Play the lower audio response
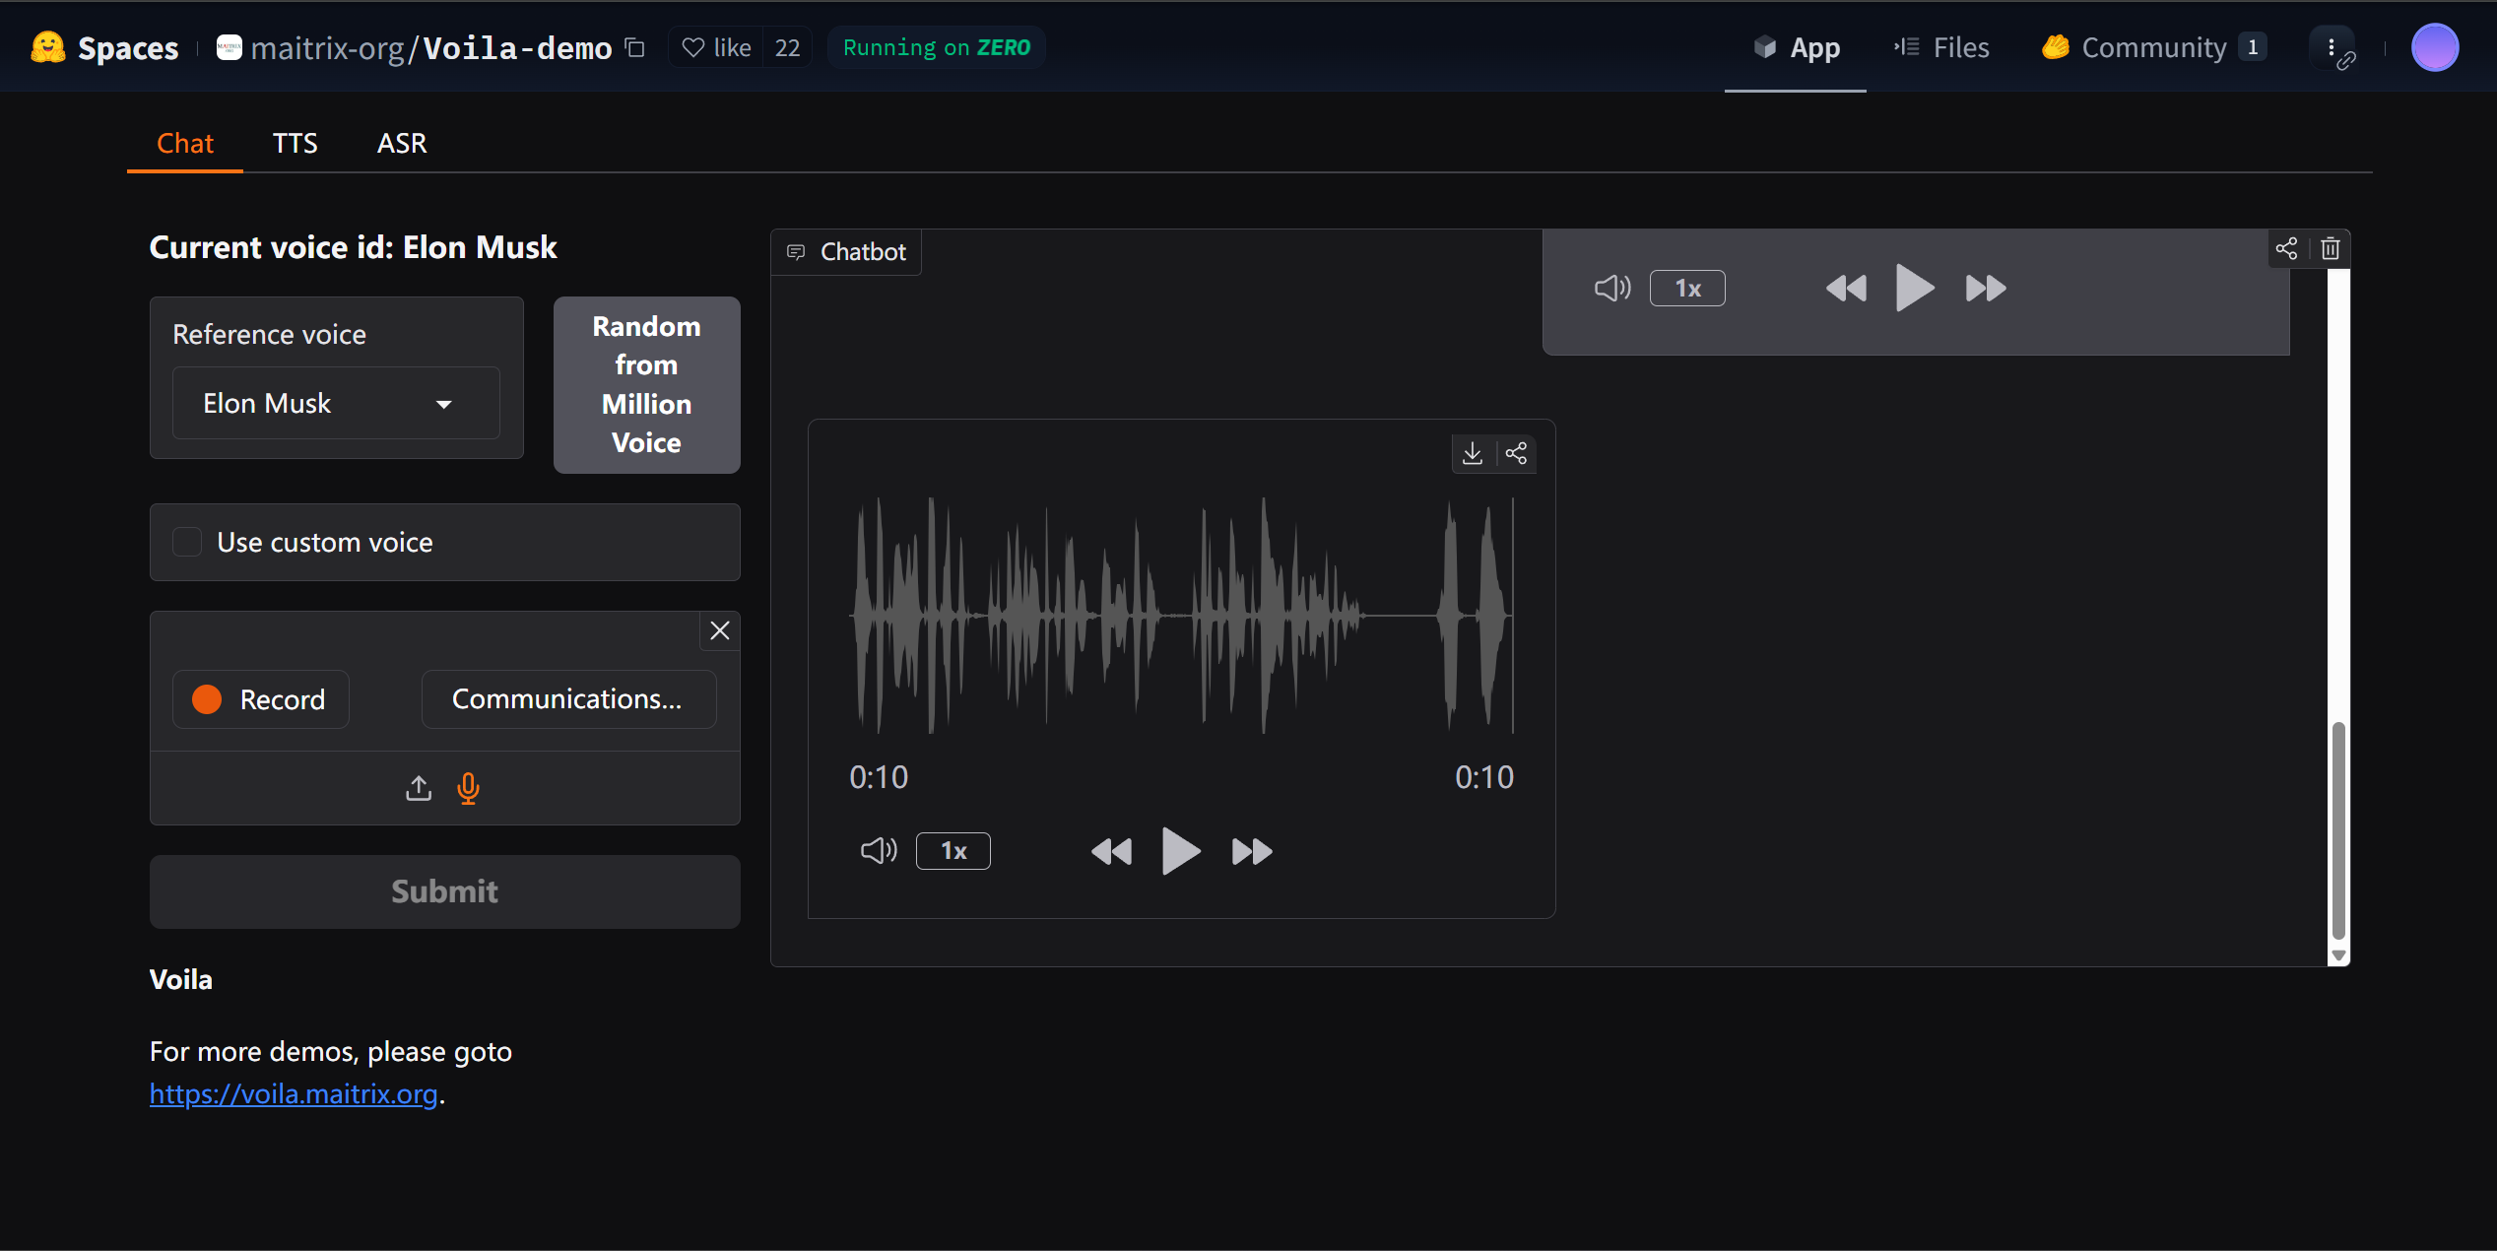 click(1180, 850)
